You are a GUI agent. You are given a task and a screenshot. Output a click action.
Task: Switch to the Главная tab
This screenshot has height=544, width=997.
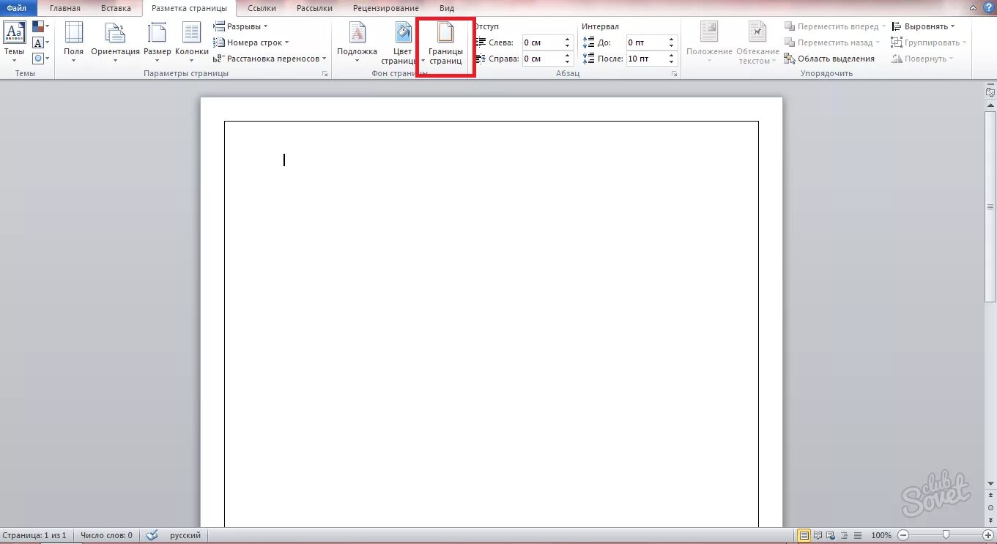(65, 8)
